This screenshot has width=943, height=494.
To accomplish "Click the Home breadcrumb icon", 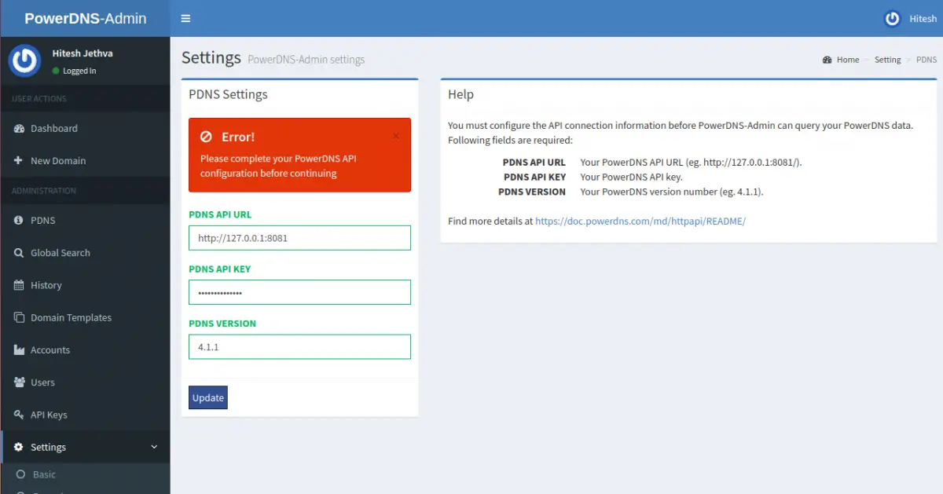I will (827, 60).
